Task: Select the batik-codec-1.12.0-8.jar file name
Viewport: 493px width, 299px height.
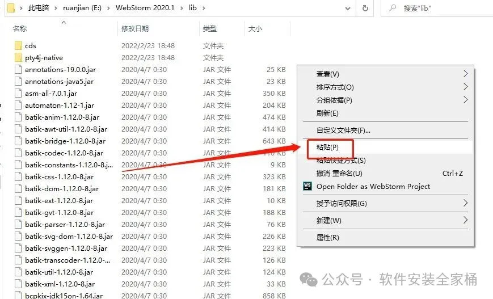Action: [64, 153]
